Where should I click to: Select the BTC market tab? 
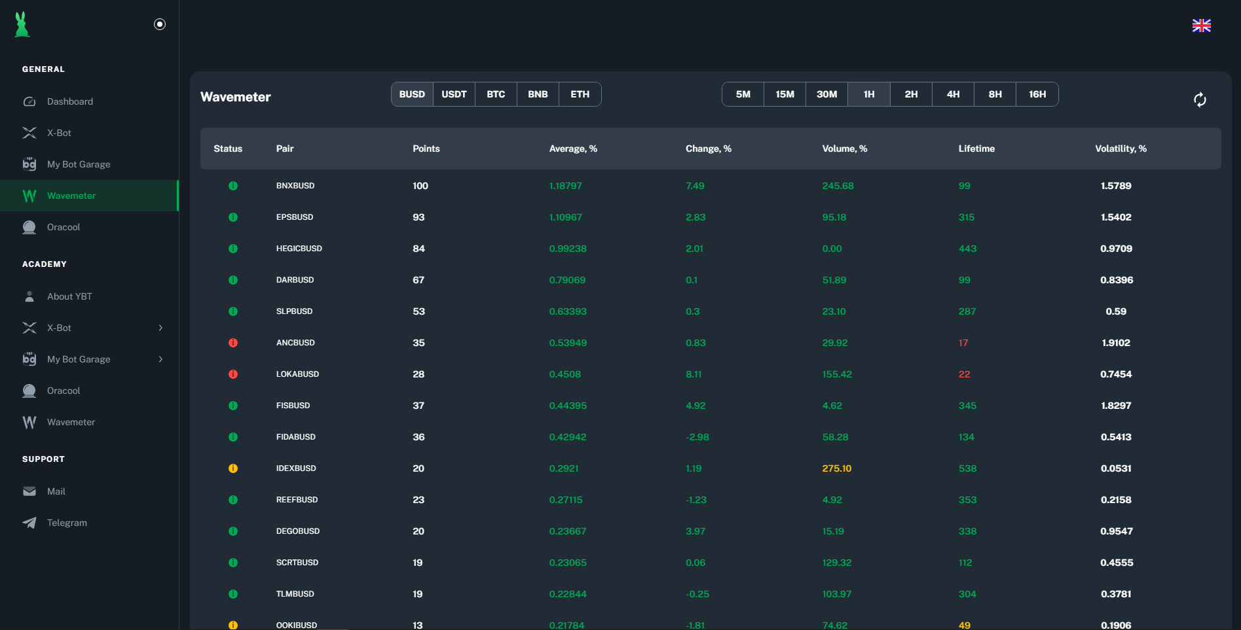[496, 94]
